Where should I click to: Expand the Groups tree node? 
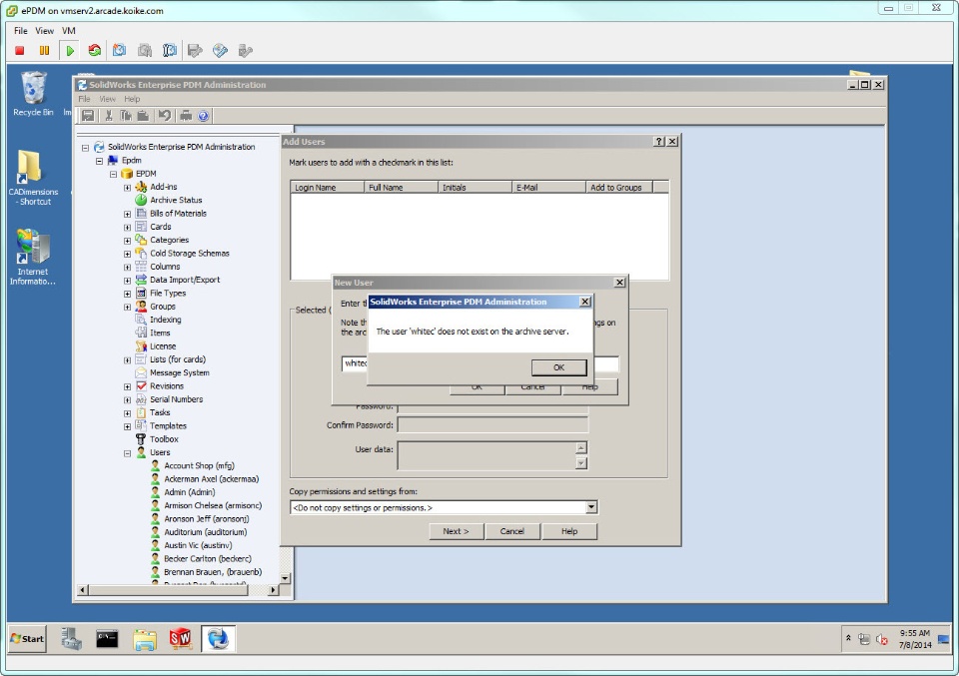click(127, 307)
